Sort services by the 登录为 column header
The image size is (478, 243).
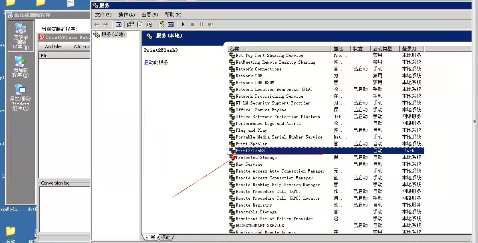(x=411, y=49)
